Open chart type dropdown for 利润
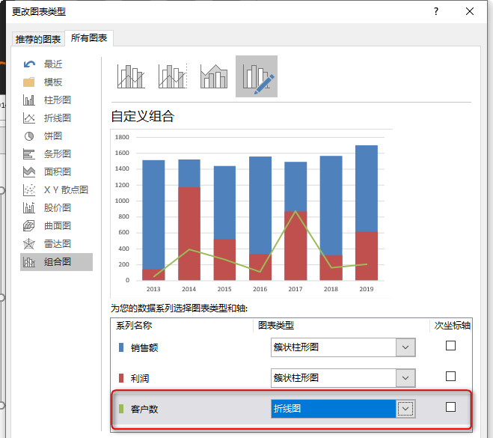 (405, 377)
